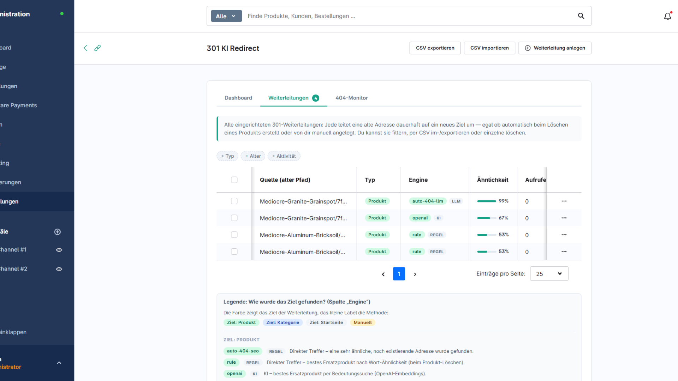Click the 67% similarity bar
The height and width of the screenshot is (381, 678).
pyautogui.click(x=487, y=218)
